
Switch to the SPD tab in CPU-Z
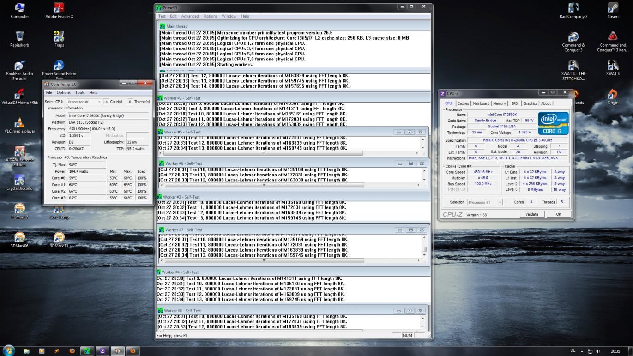tap(514, 103)
